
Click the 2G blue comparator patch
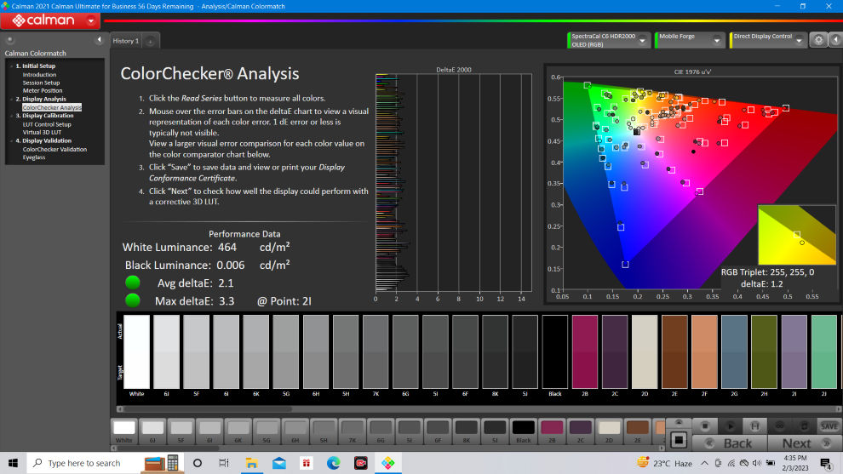click(x=734, y=351)
